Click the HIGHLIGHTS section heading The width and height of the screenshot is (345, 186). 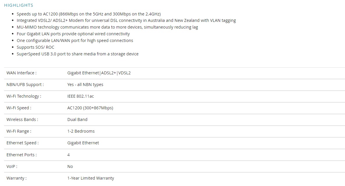(18, 5)
